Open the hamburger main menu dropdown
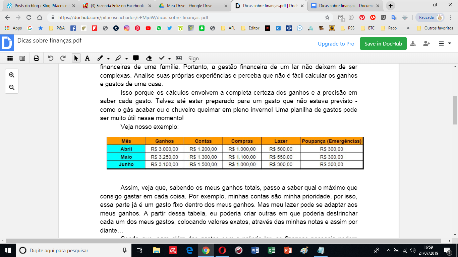The image size is (458, 257). click(x=445, y=44)
